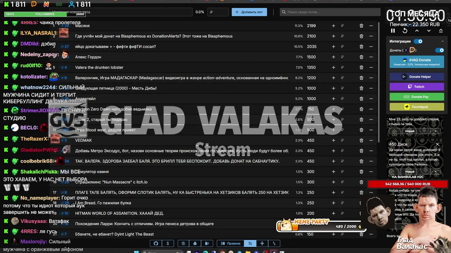Connect the Twitch integration

coord(417,87)
